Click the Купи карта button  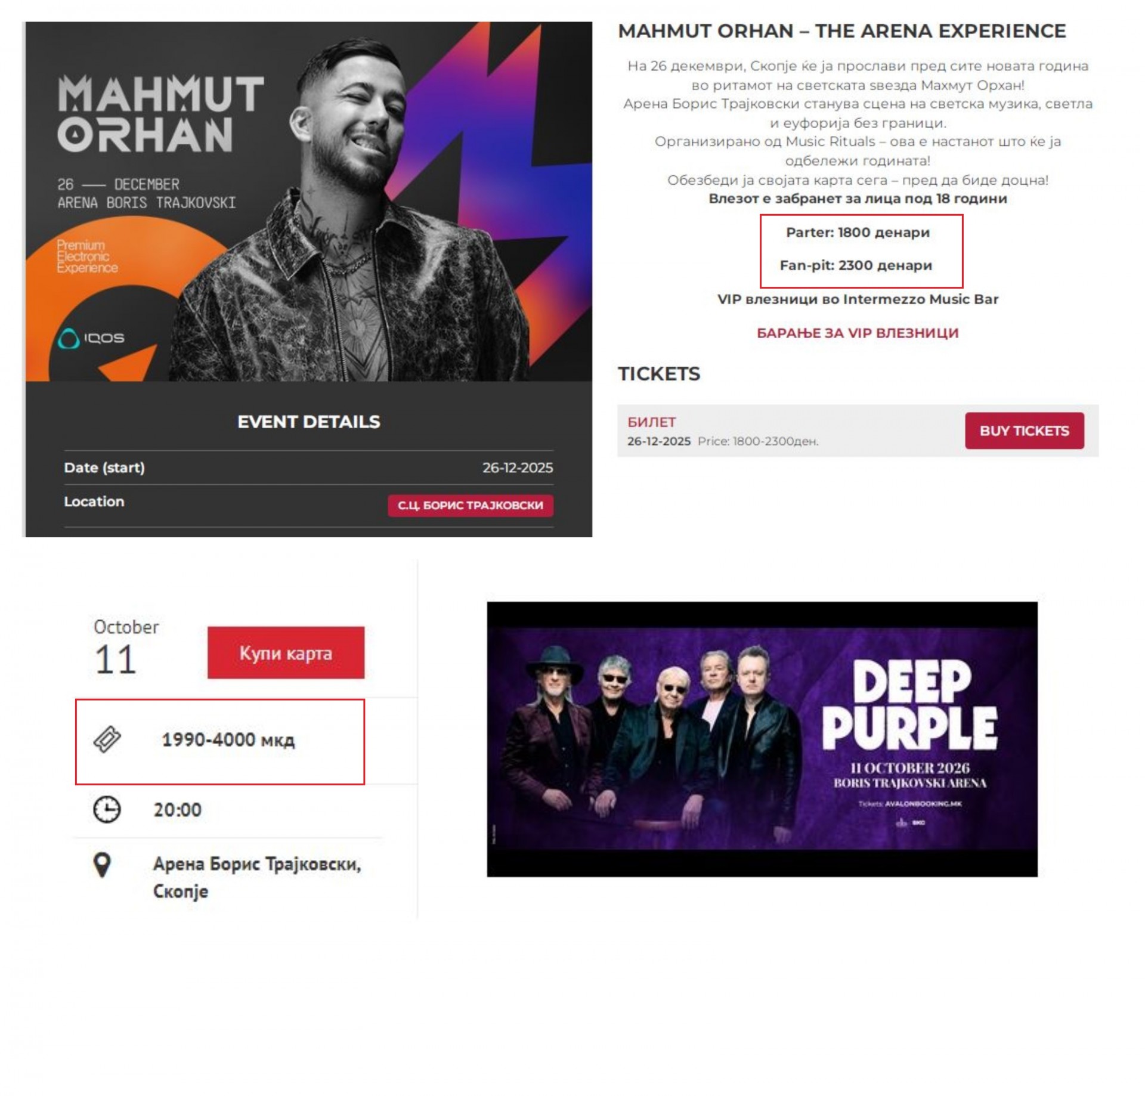(x=286, y=652)
